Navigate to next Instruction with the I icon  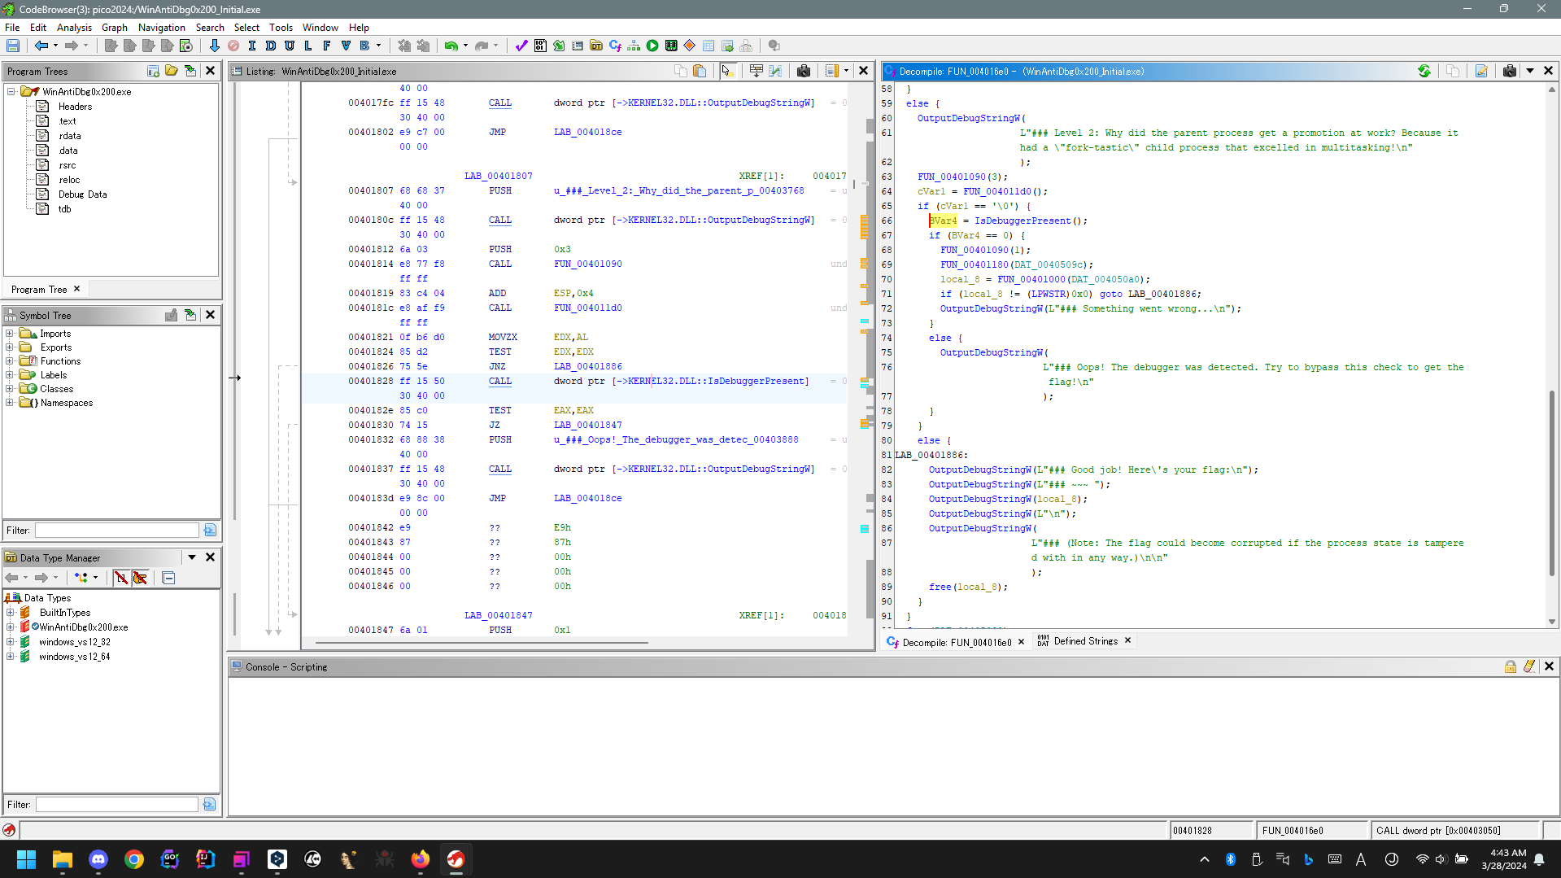[252, 46]
